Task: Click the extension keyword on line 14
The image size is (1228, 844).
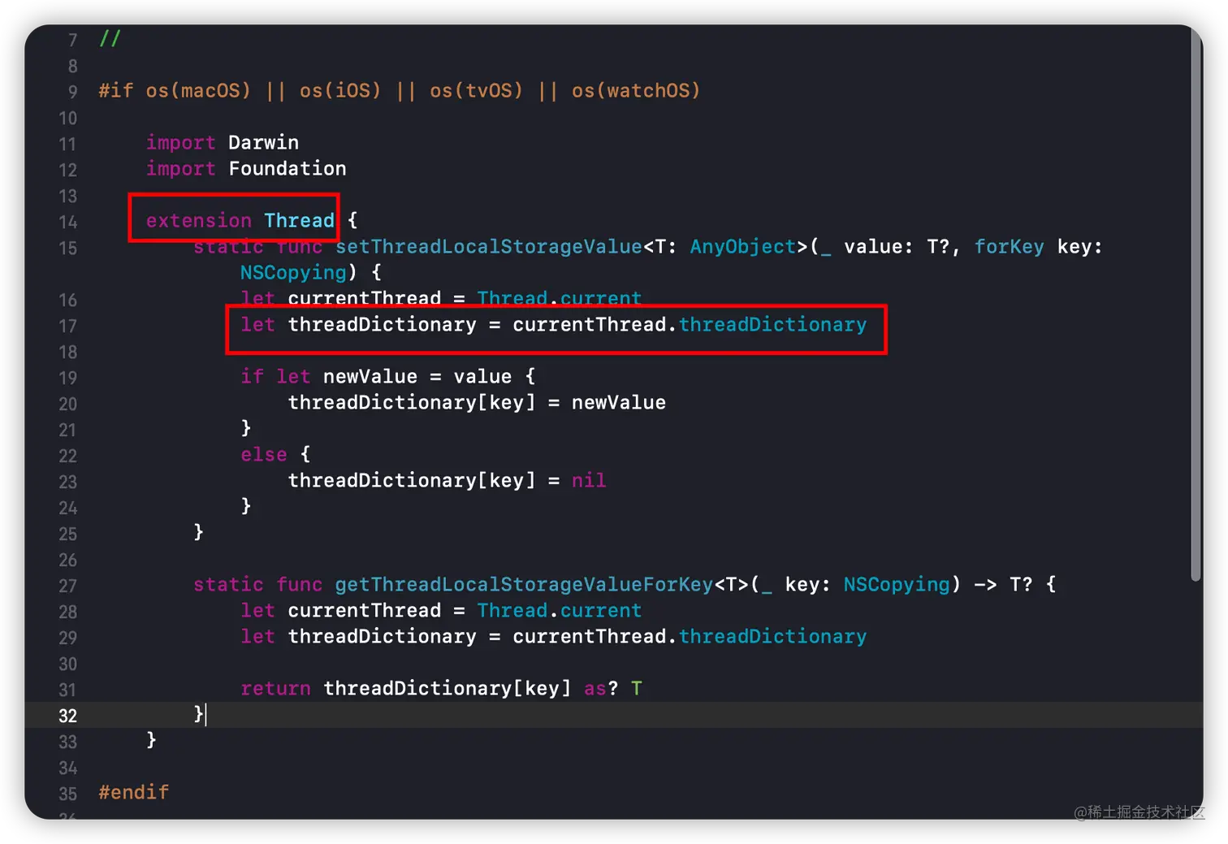Action: 199,220
